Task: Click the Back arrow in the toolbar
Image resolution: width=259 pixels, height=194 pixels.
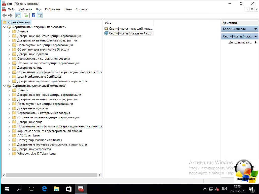Action: point(5,16)
